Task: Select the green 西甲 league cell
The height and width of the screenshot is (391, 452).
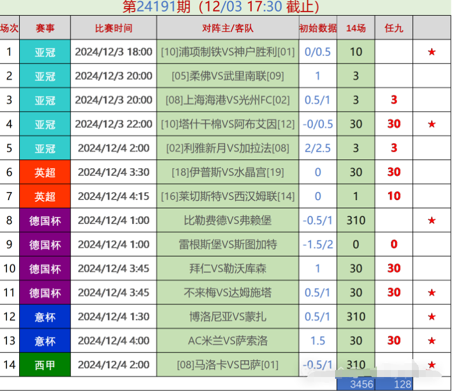Action: coord(45,365)
